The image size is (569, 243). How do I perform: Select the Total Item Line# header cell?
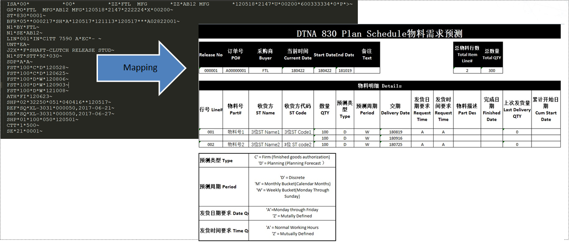pyautogui.click(x=467, y=55)
